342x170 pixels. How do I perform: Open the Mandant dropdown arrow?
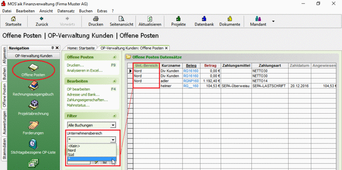(273, 21)
